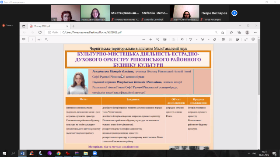Toggle the Highlight marker tool
The height and width of the screenshot is (157, 280).
point(203,39)
